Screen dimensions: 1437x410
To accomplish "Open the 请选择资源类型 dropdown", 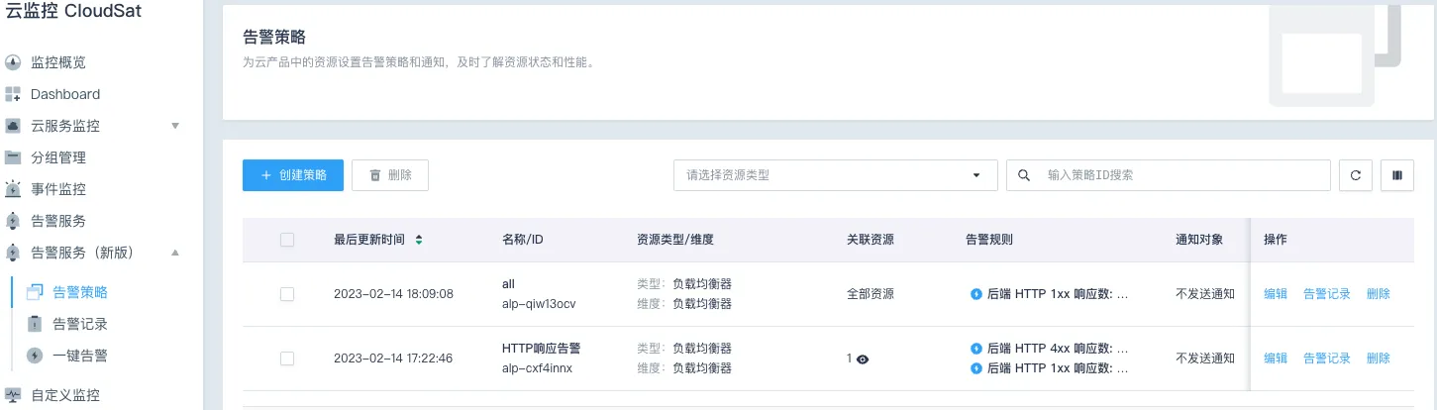I will tap(835, 175).
